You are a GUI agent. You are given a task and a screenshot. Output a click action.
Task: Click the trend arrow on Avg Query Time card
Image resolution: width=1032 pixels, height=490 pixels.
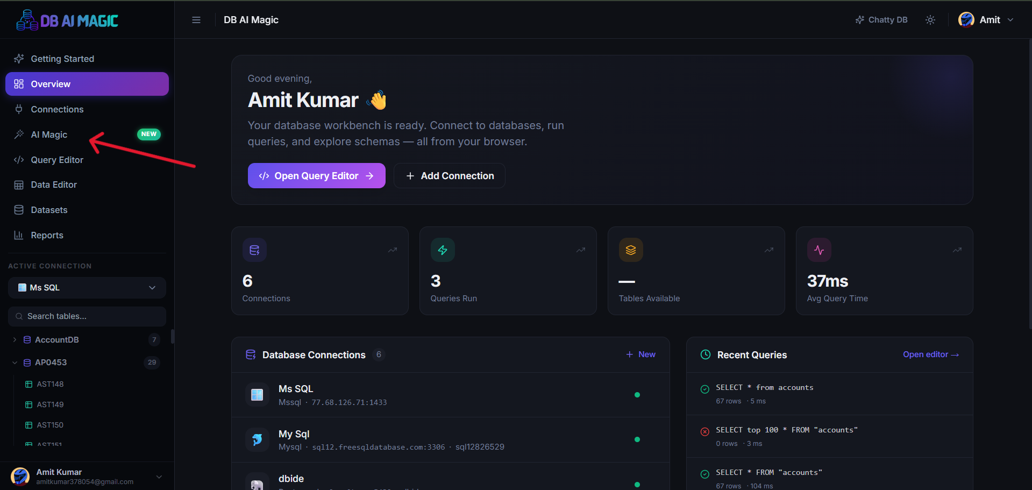(957, 250)
